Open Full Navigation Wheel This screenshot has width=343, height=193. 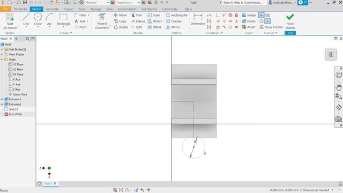click(x=339, y=75)
